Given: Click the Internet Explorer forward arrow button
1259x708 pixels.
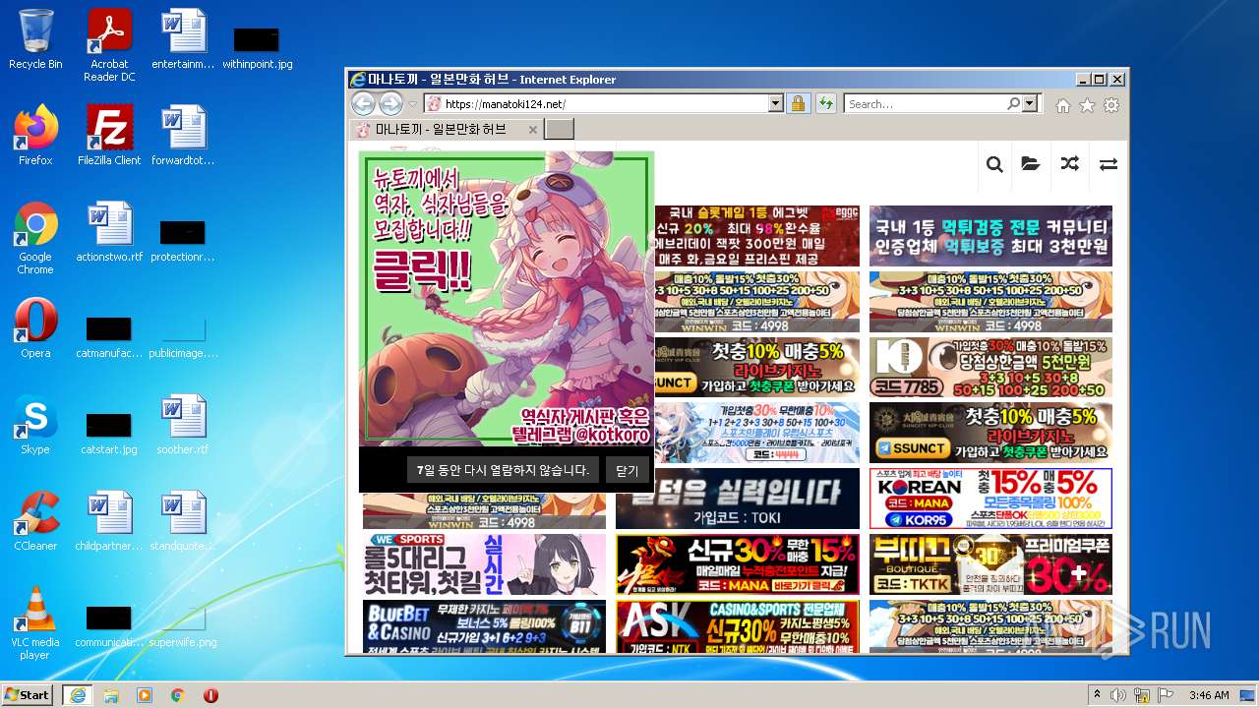Looking at the screenshot, I should [390, 103].
